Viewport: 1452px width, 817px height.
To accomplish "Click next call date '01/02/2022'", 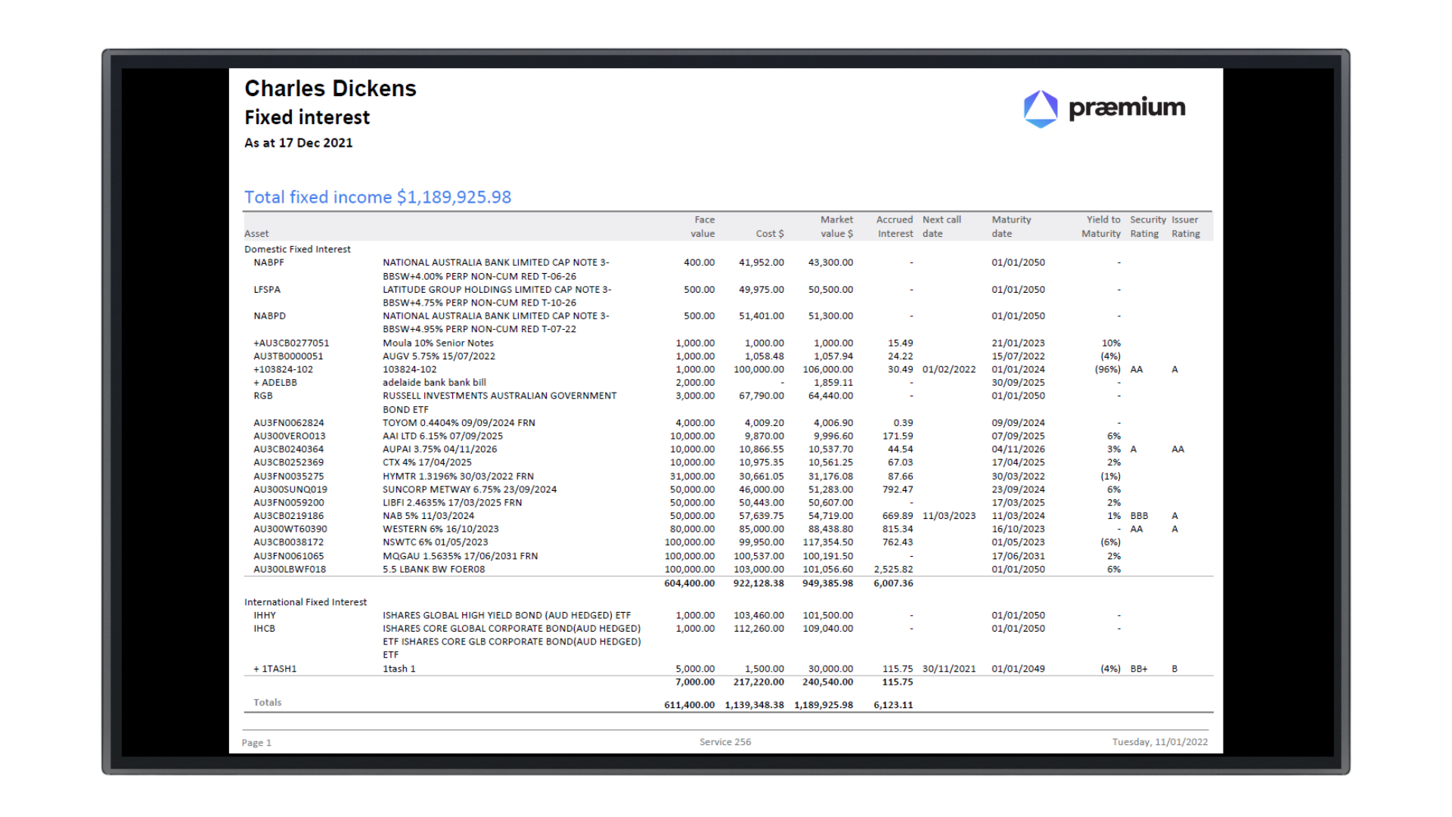I will coord(949,370).
